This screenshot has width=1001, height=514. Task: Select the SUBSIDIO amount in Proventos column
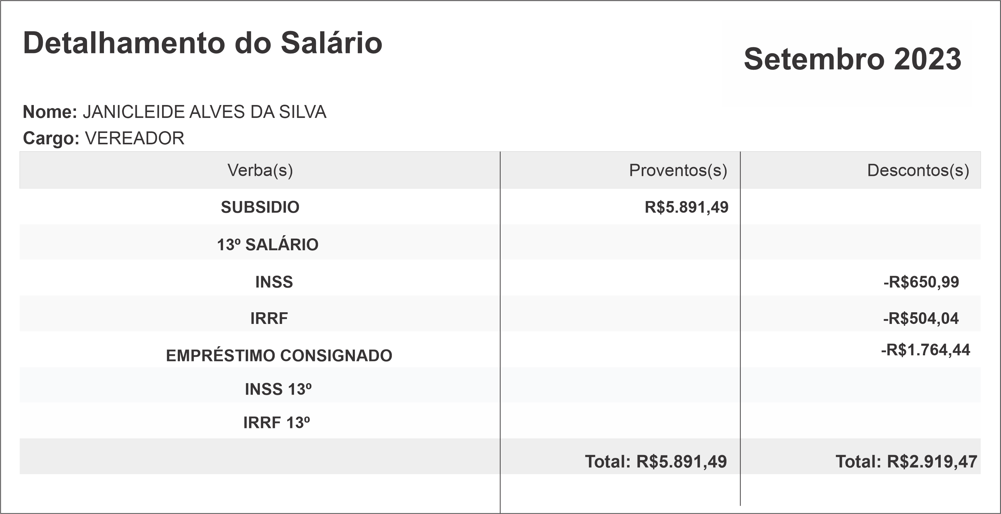pyautogui.click(x=686, y=207)
